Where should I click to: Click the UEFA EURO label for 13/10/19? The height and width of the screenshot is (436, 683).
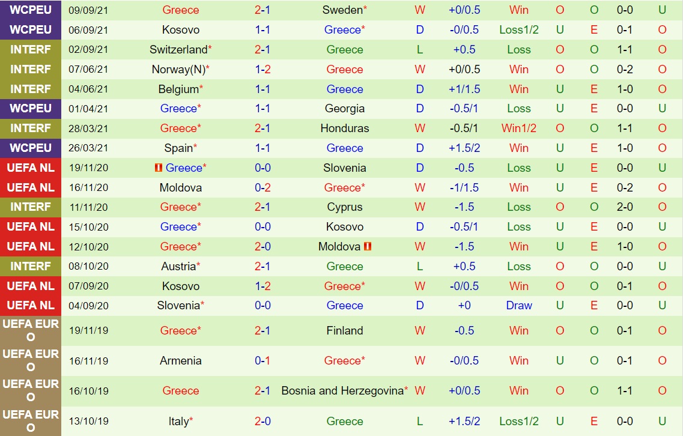point(31,421)
